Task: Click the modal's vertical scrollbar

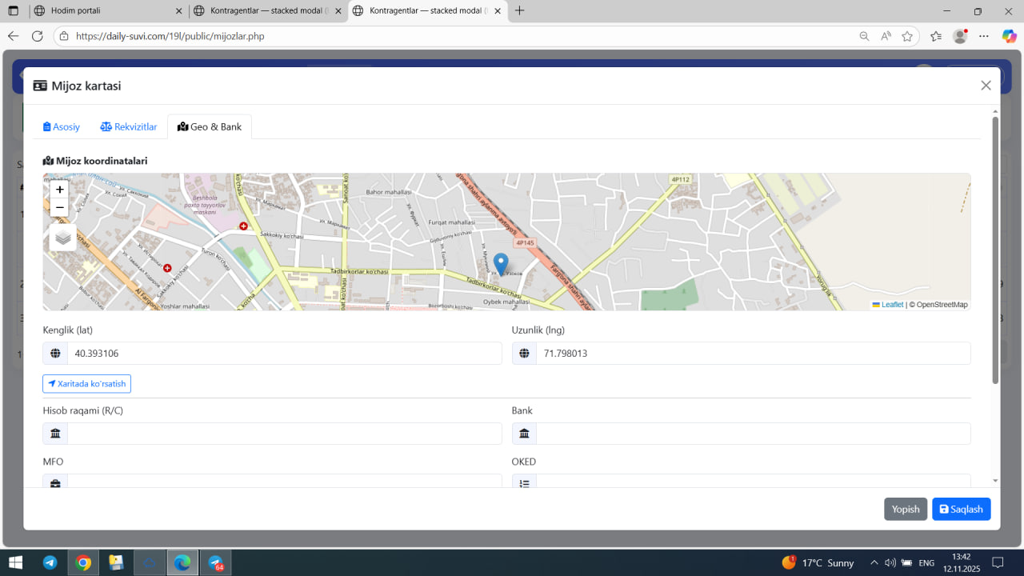Action: pyautogui.click(x=995, y=248)
